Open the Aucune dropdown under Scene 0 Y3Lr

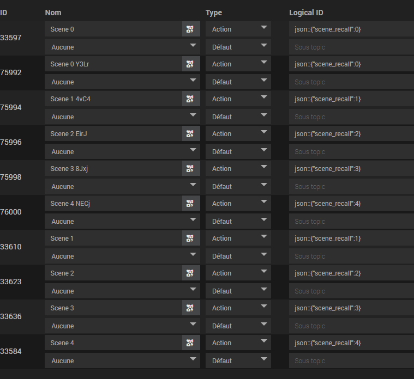(x=122, y=82)
